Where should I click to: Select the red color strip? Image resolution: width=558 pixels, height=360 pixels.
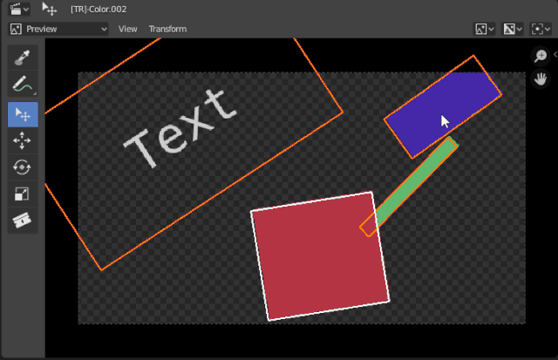(320, 256)
